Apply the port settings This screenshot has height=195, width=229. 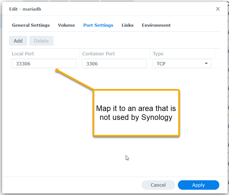tap(198, 185)
